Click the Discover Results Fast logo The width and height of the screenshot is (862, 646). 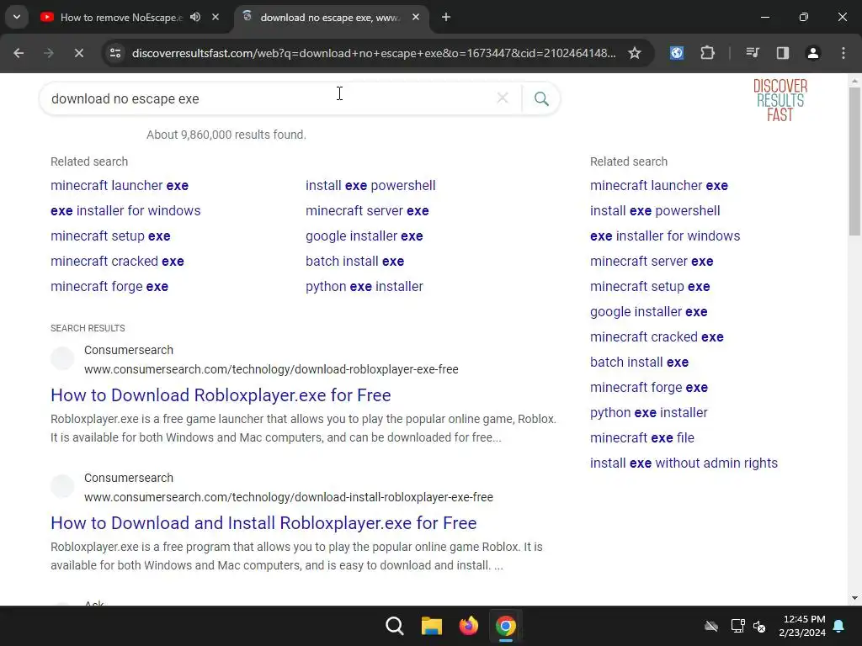[780, 100]
